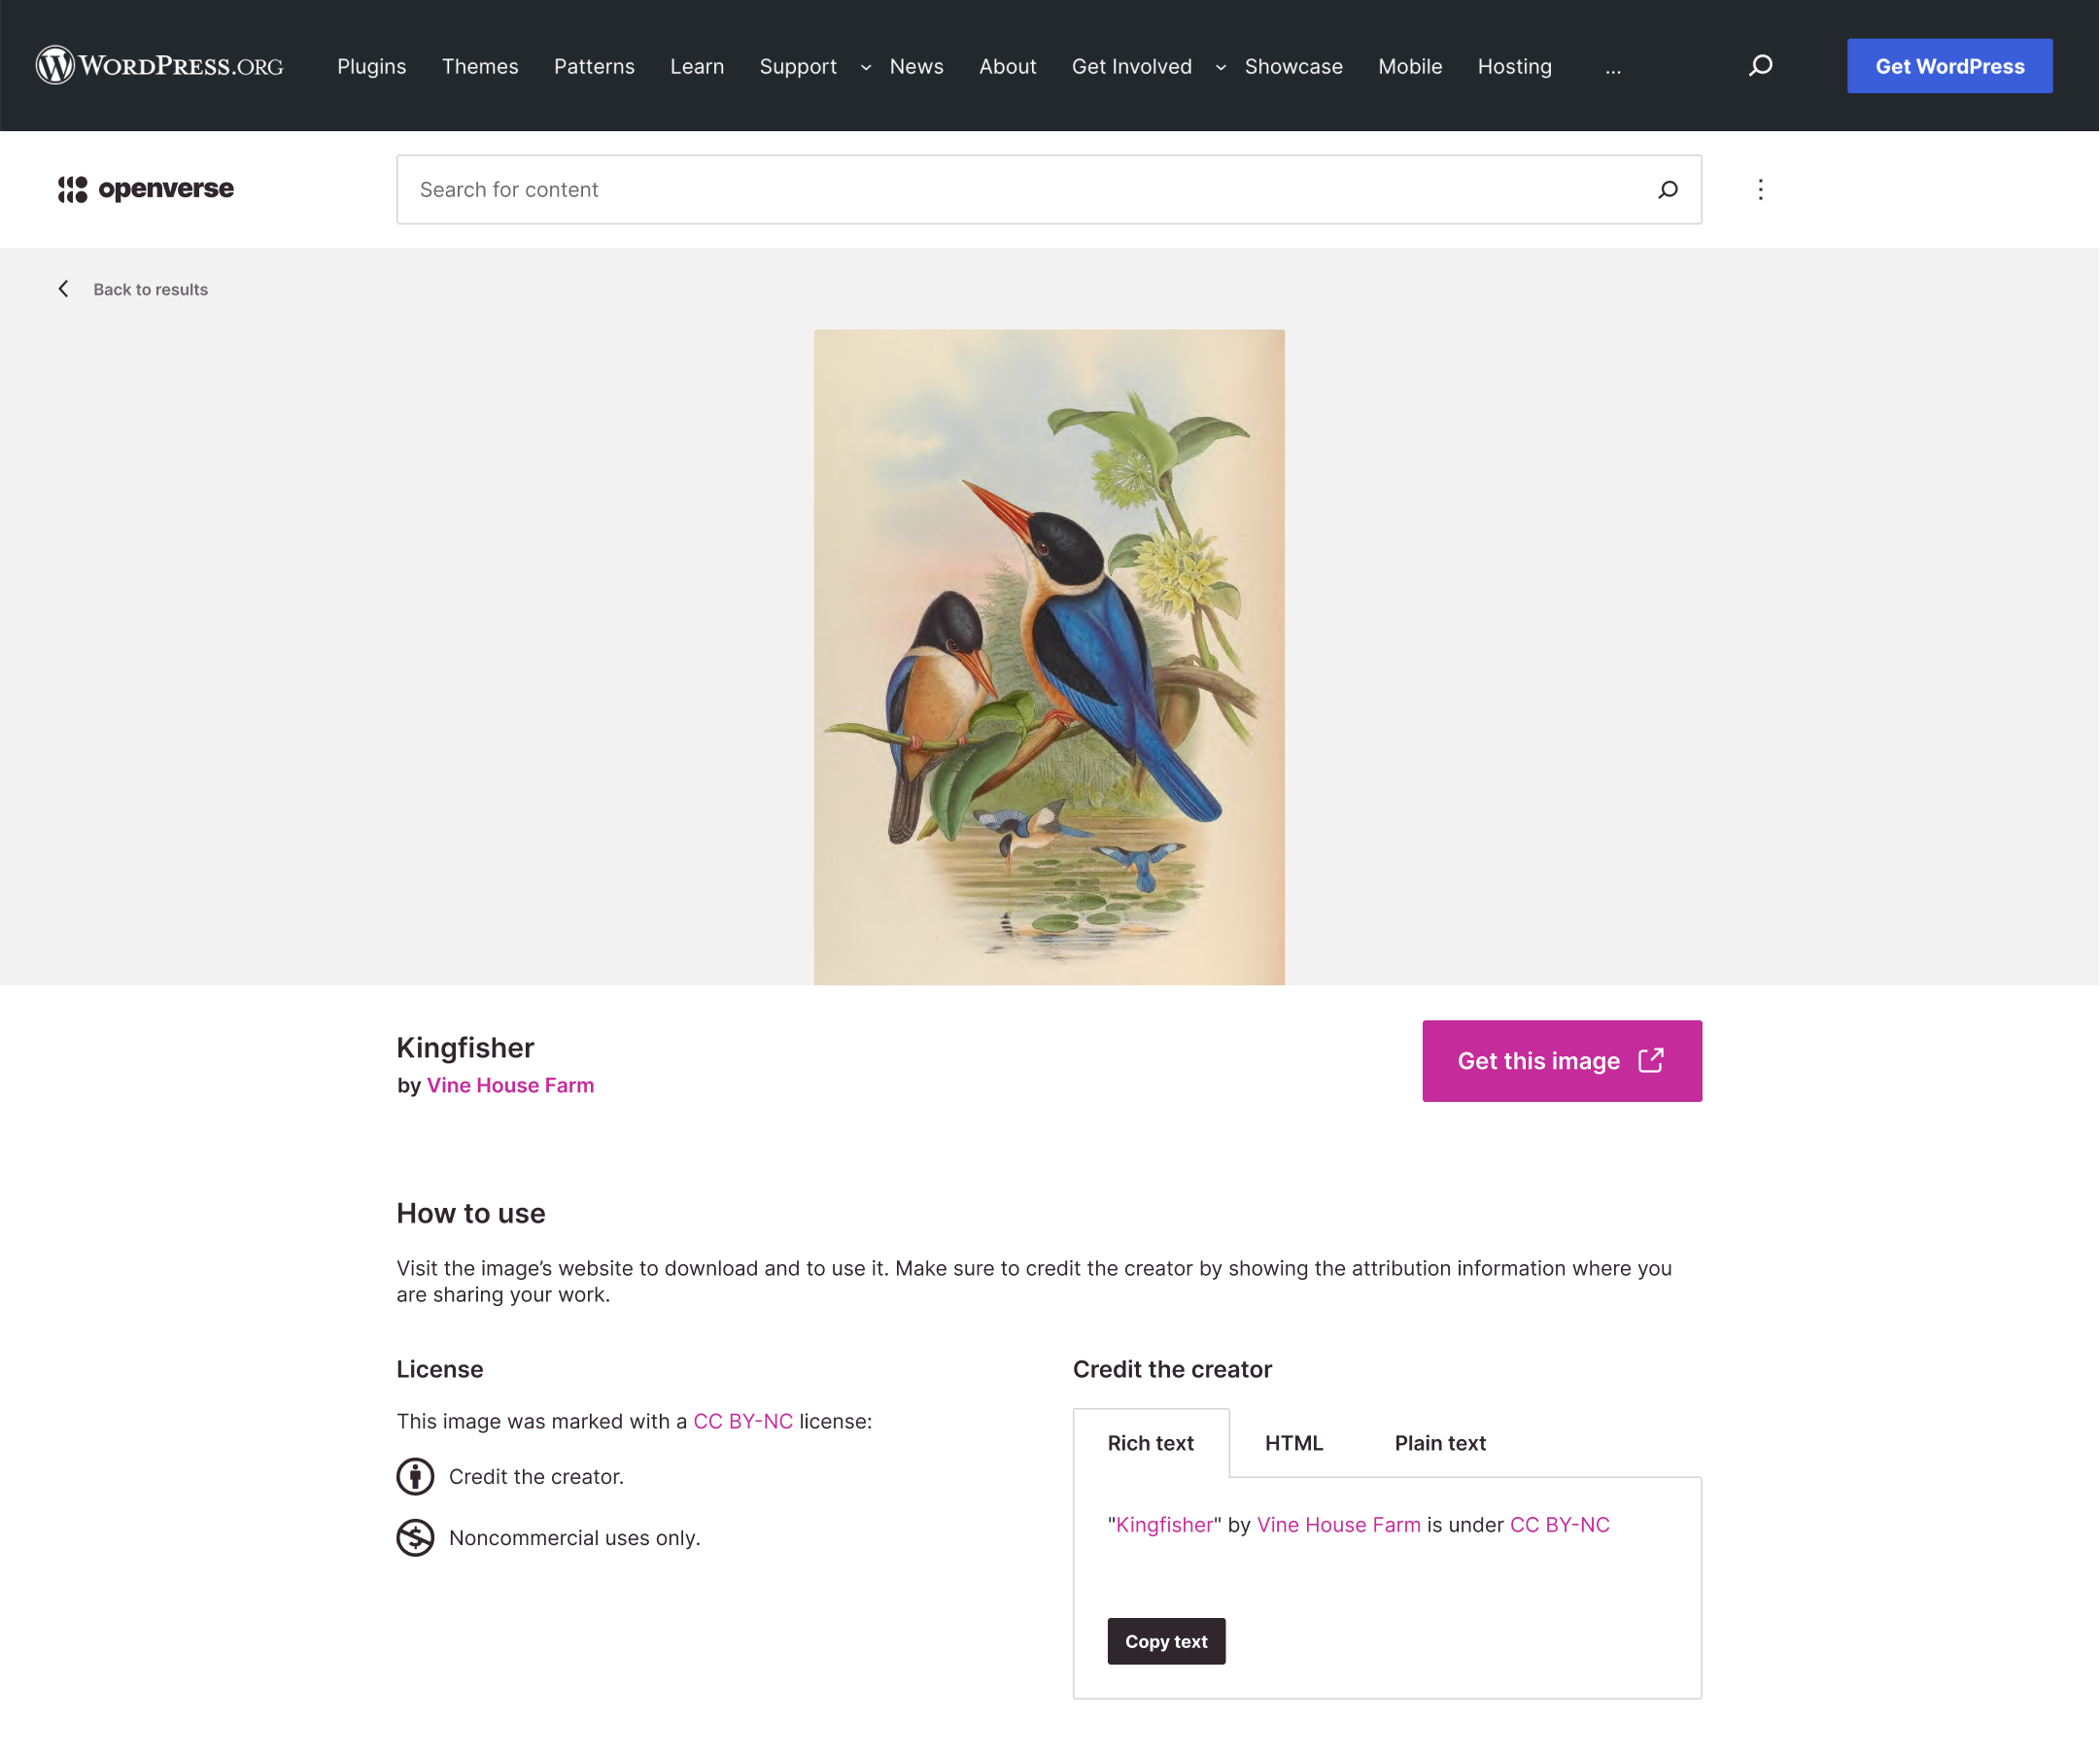
Task: Open the header search magnifier icon
Action: point(1760,65)
